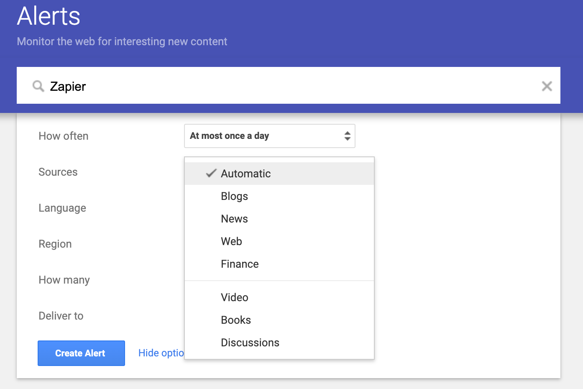This screenshot has width=583, height=389.
Task: Select the Automatic source option
Action: [279, 174]
